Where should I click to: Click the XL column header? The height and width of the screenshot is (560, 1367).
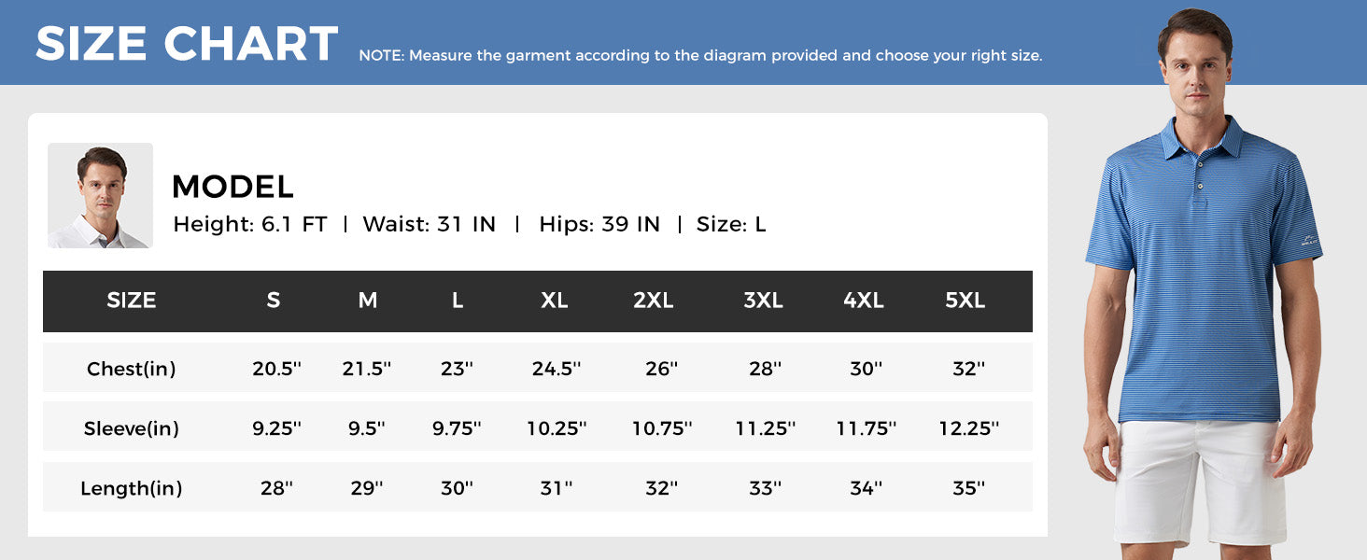click(x=555, y=301)
